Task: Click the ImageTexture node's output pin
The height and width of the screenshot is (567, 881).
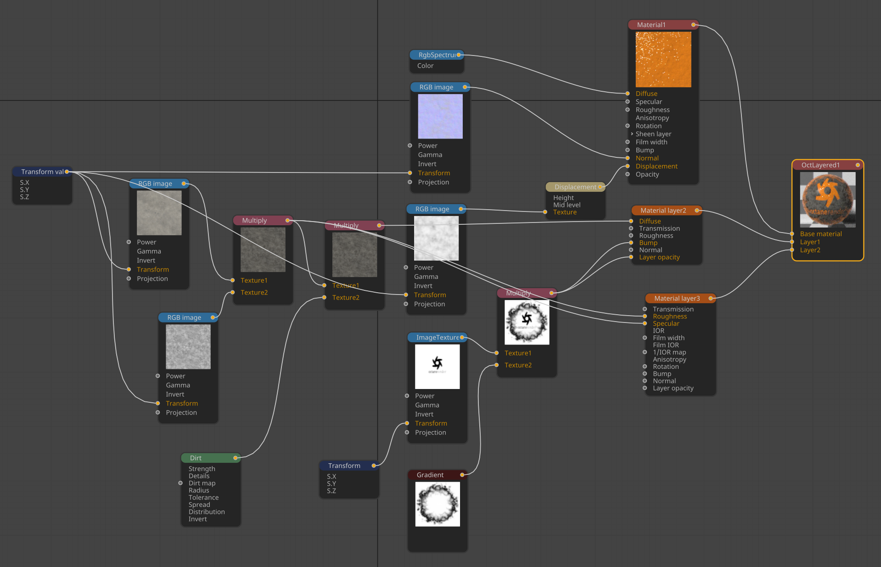Action: pos(462,337)
